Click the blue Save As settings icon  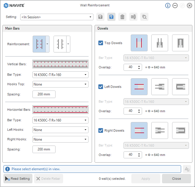[111, 17]
